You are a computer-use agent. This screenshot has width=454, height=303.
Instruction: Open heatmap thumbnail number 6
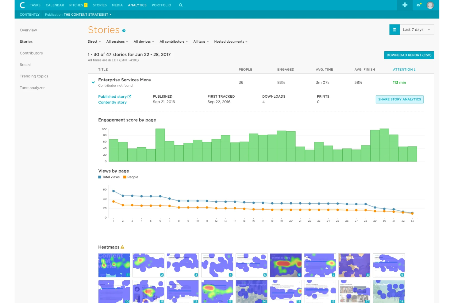(286, 265)
